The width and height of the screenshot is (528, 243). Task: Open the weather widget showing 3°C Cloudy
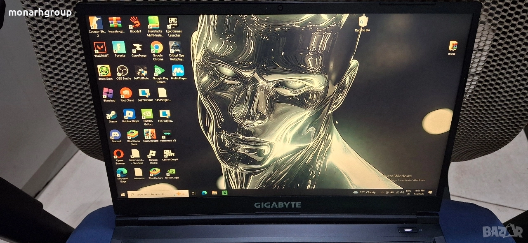[365, 192]
